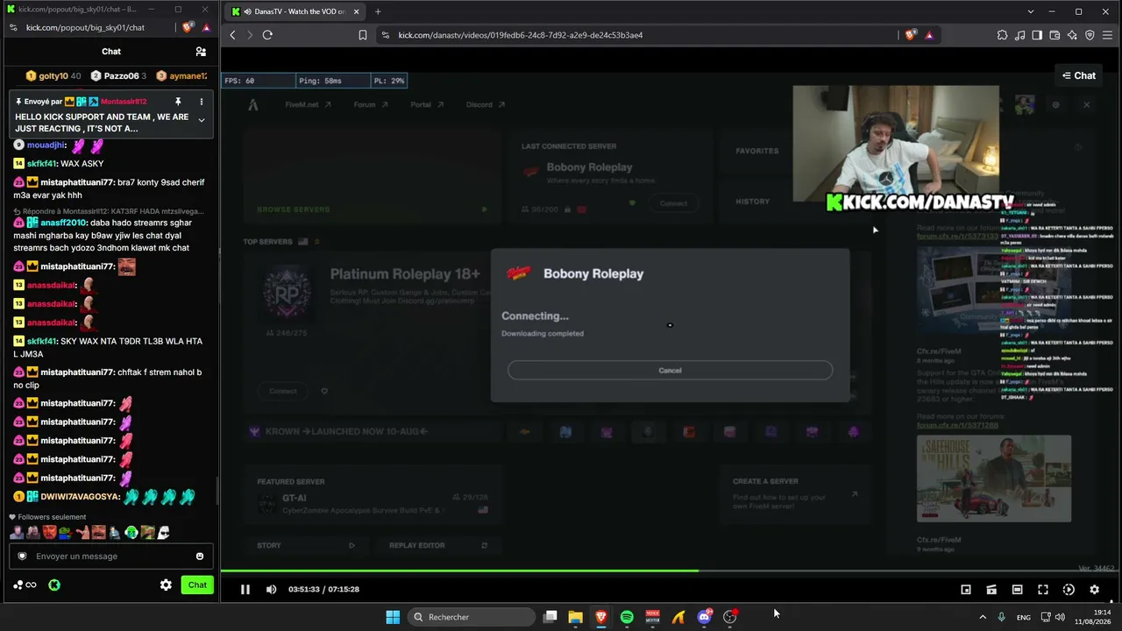Open the ENG language switcher in taskbar
1122x631 pixels.
[x=1024, y=617]
